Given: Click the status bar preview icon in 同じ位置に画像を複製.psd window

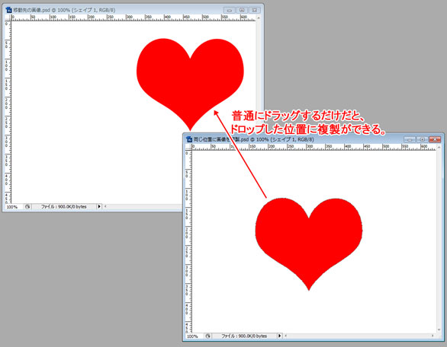Looking at the screenshot, I should [208, 336].
